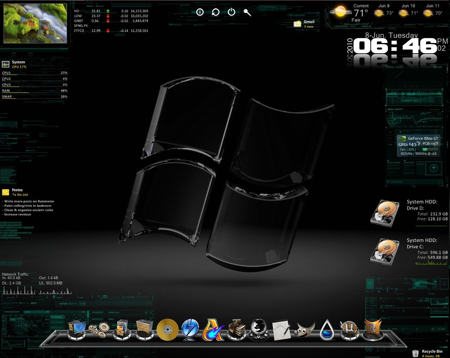Image resolution: width=450 pixels, height=358 pixels.
Task: Launch the flaming letter A dock icon
Action: (213, 329)
